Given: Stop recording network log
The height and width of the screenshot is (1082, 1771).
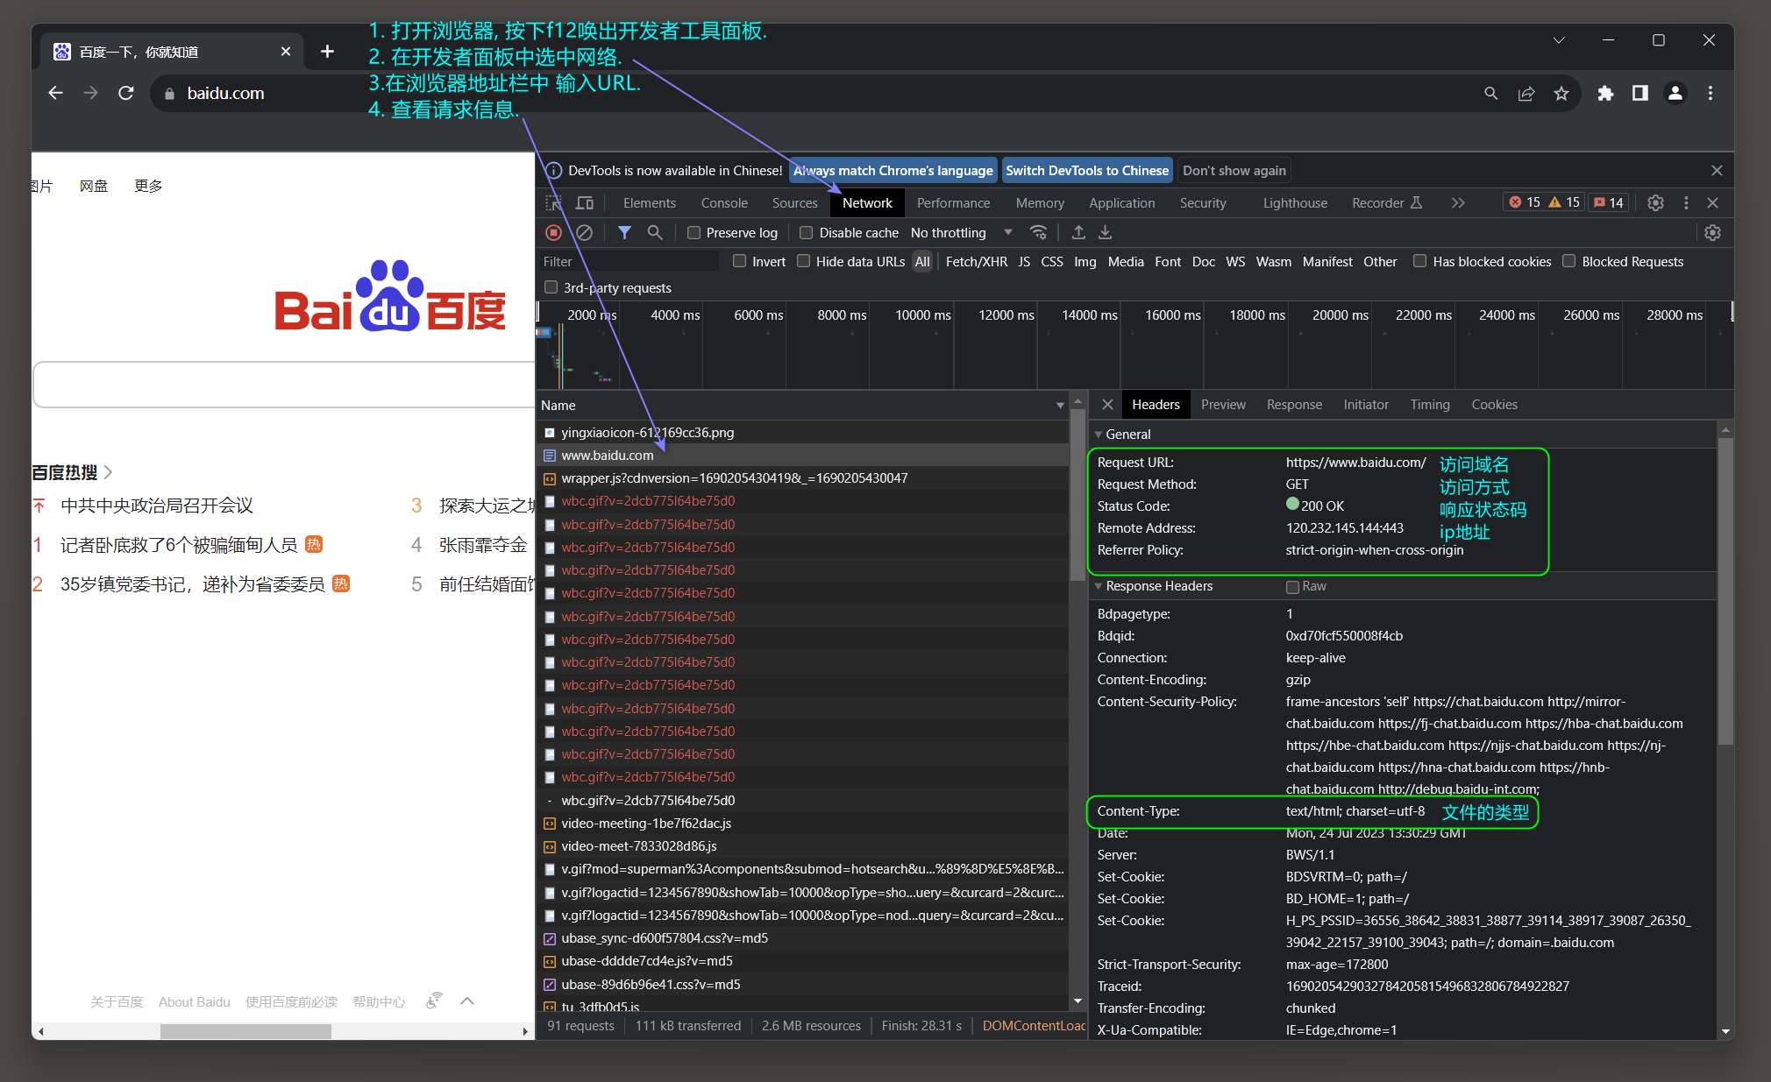Looking at the screenshot, I should (x=553, y=232).
